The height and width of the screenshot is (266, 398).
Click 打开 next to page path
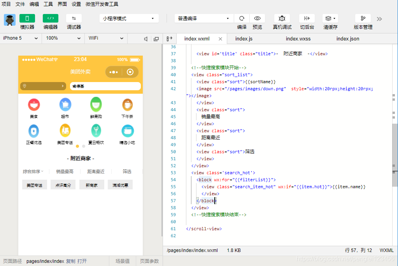click(82, 261)
